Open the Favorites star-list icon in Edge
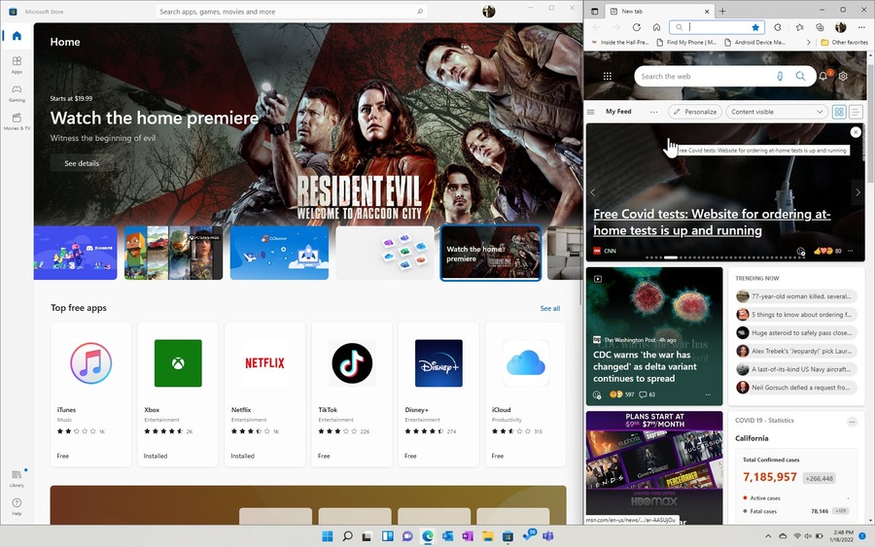The image size is (875, 547). coord(800,27)
